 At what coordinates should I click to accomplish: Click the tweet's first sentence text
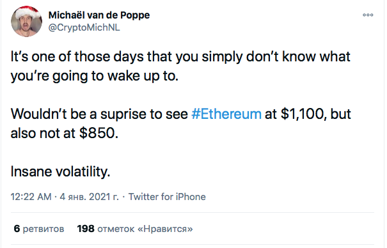(180, 66)
